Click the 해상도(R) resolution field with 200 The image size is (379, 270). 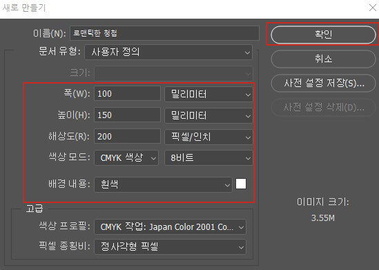(127, 136)
